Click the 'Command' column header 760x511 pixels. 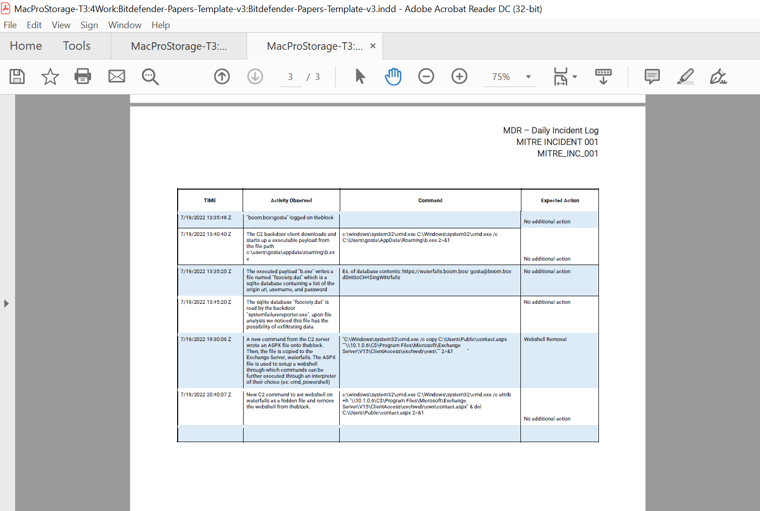(x=430, y=200)
